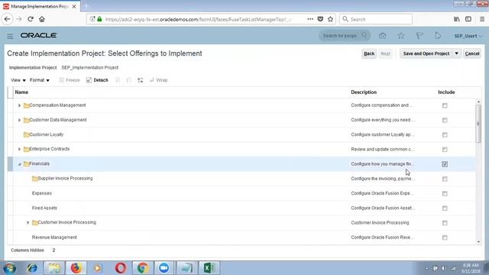Check Include for Supplier Invoice Processing

[x=445, y=179]
